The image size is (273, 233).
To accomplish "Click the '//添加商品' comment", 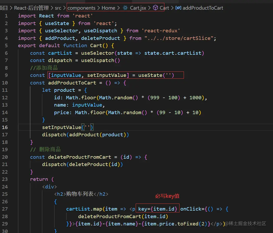I will [x=44, y=68].
